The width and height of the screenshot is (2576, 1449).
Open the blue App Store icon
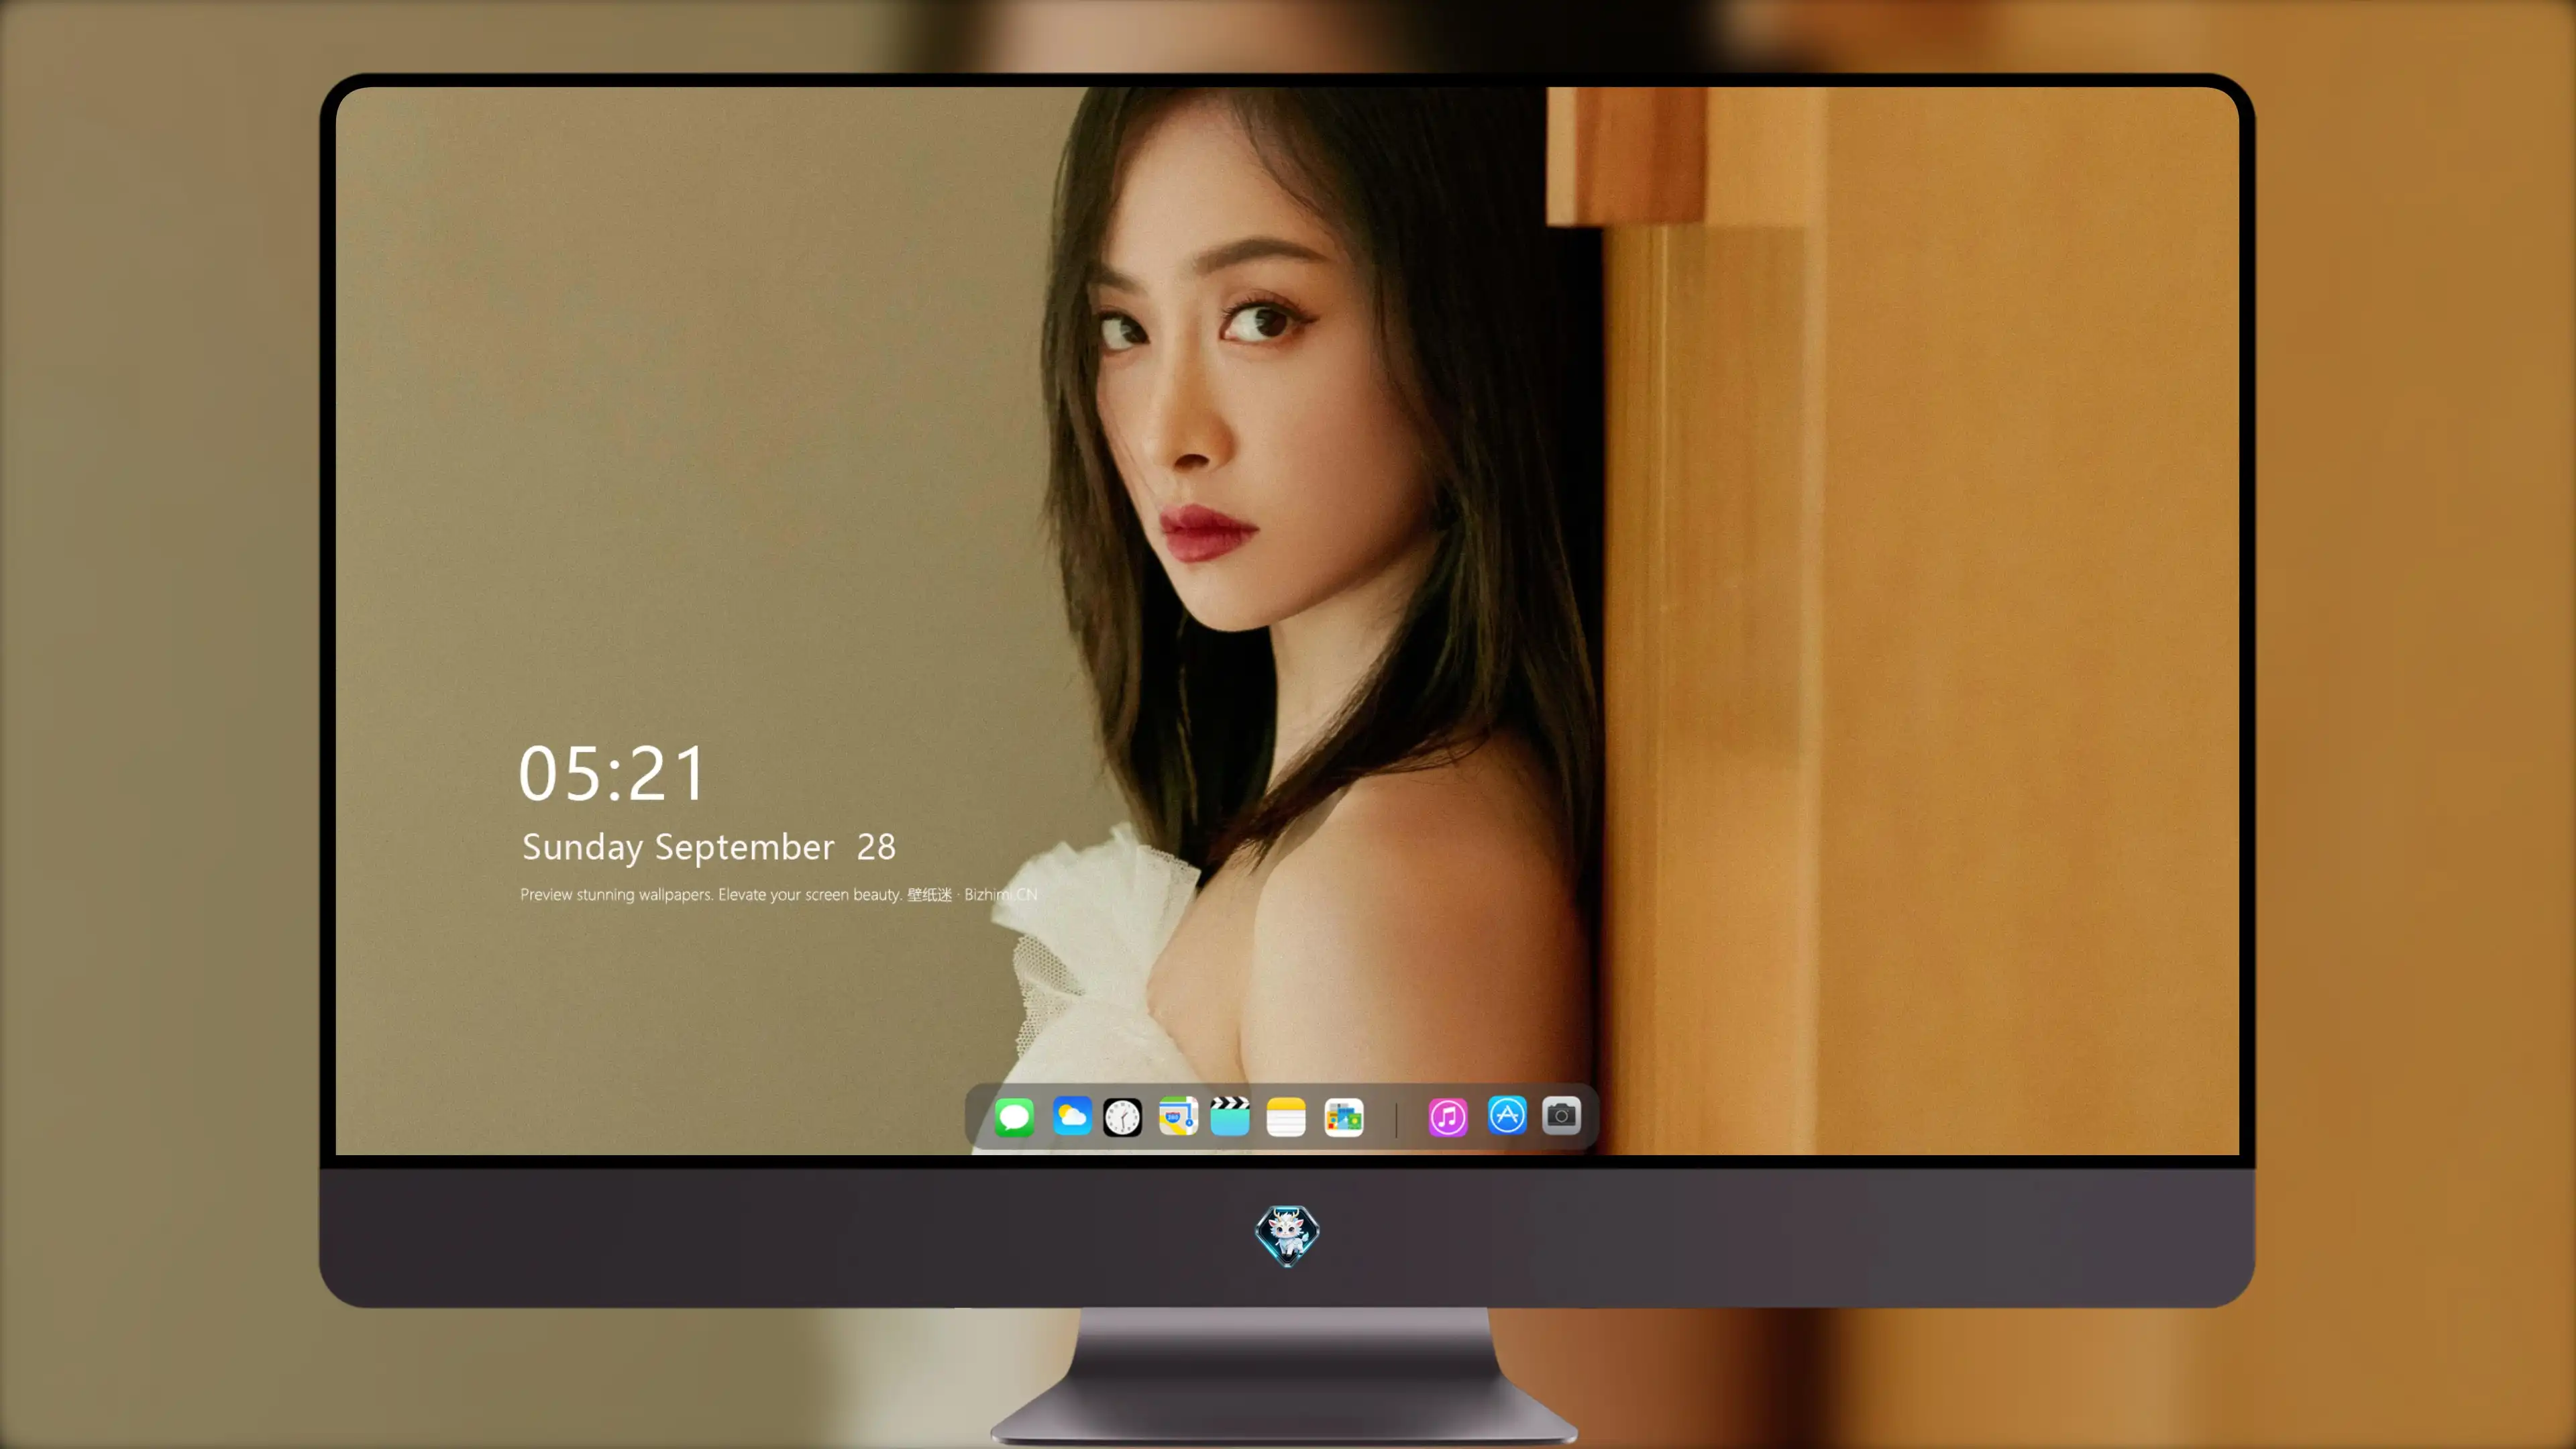pyautogui.click(x=1507, y=1116)
